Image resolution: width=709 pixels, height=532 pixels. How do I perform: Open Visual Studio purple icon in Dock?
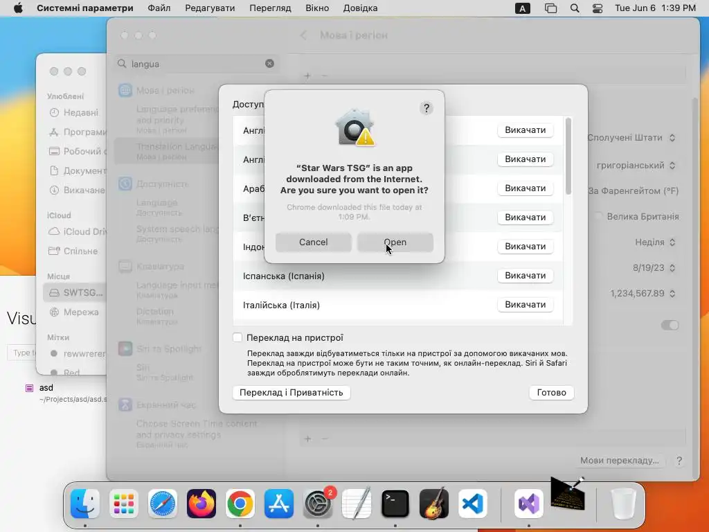(528, 504)
